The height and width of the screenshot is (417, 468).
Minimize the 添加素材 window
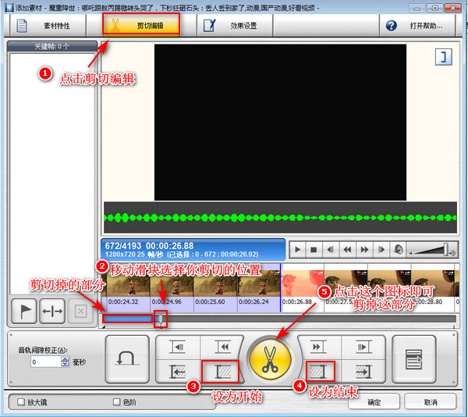point(417,8)
